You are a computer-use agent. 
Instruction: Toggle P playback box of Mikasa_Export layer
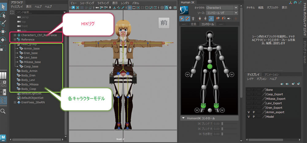254,99
